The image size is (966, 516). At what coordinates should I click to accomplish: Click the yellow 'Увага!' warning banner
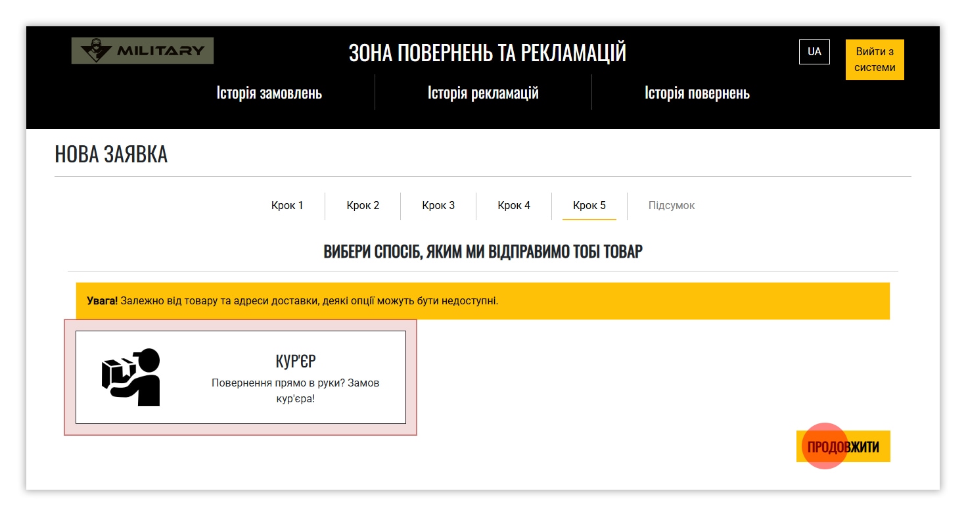tap(482, 301)
